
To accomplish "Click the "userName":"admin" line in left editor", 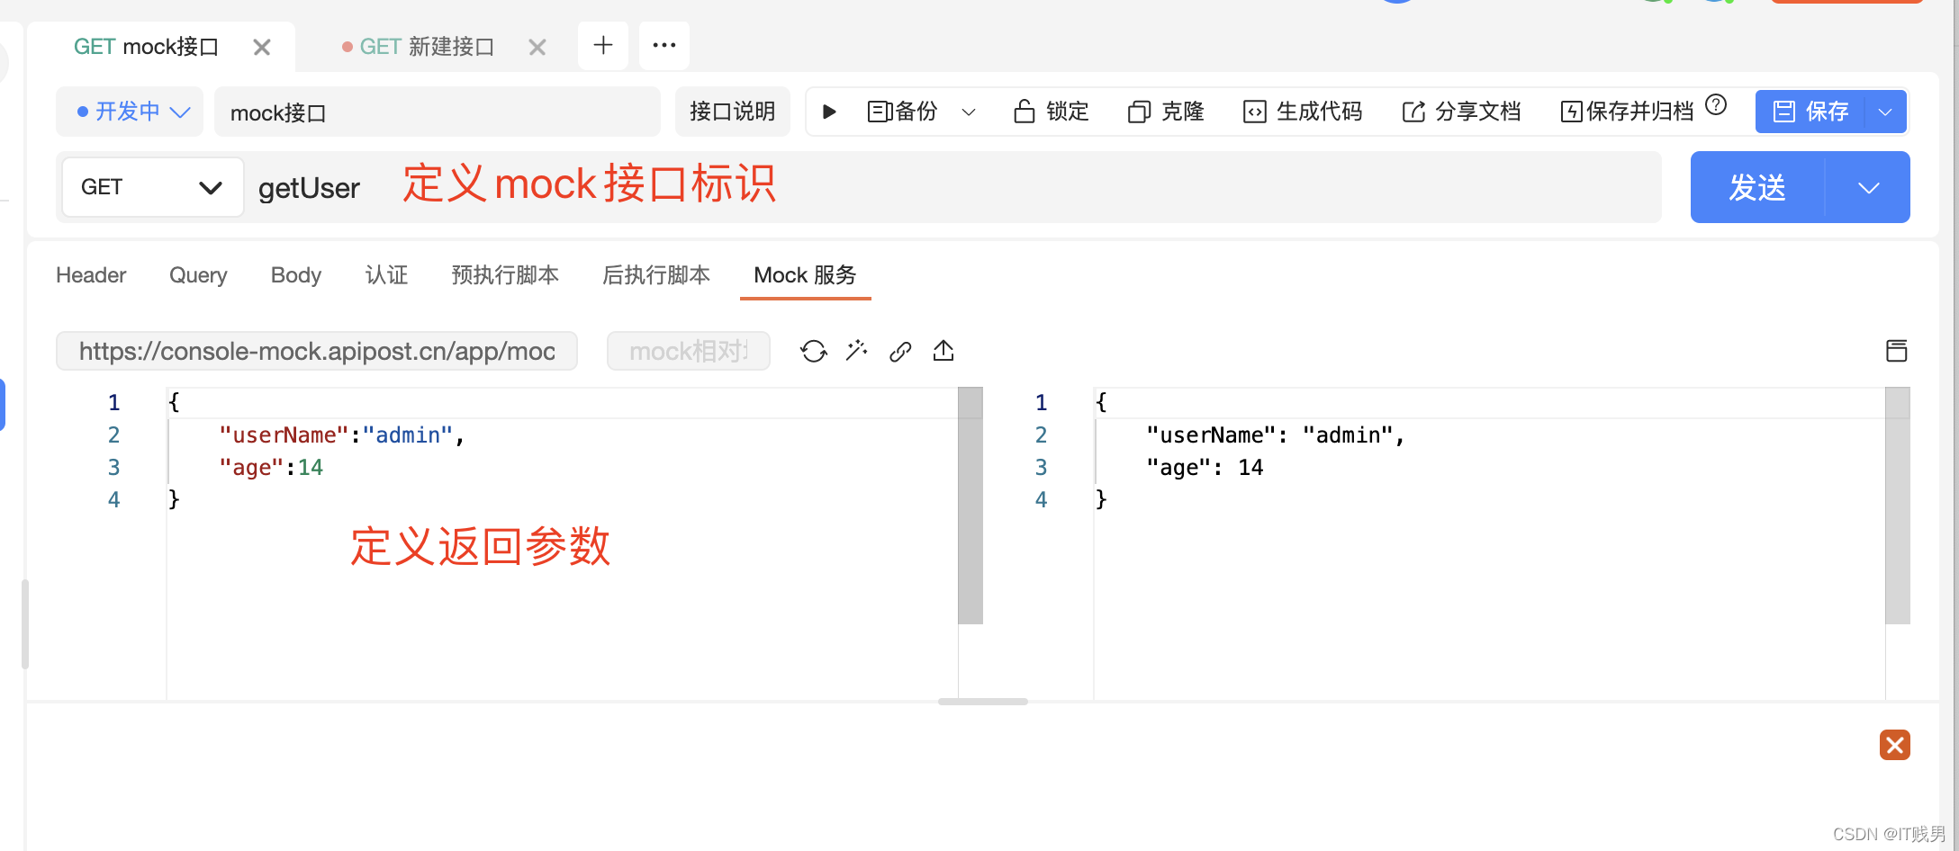I will point(342,435).
